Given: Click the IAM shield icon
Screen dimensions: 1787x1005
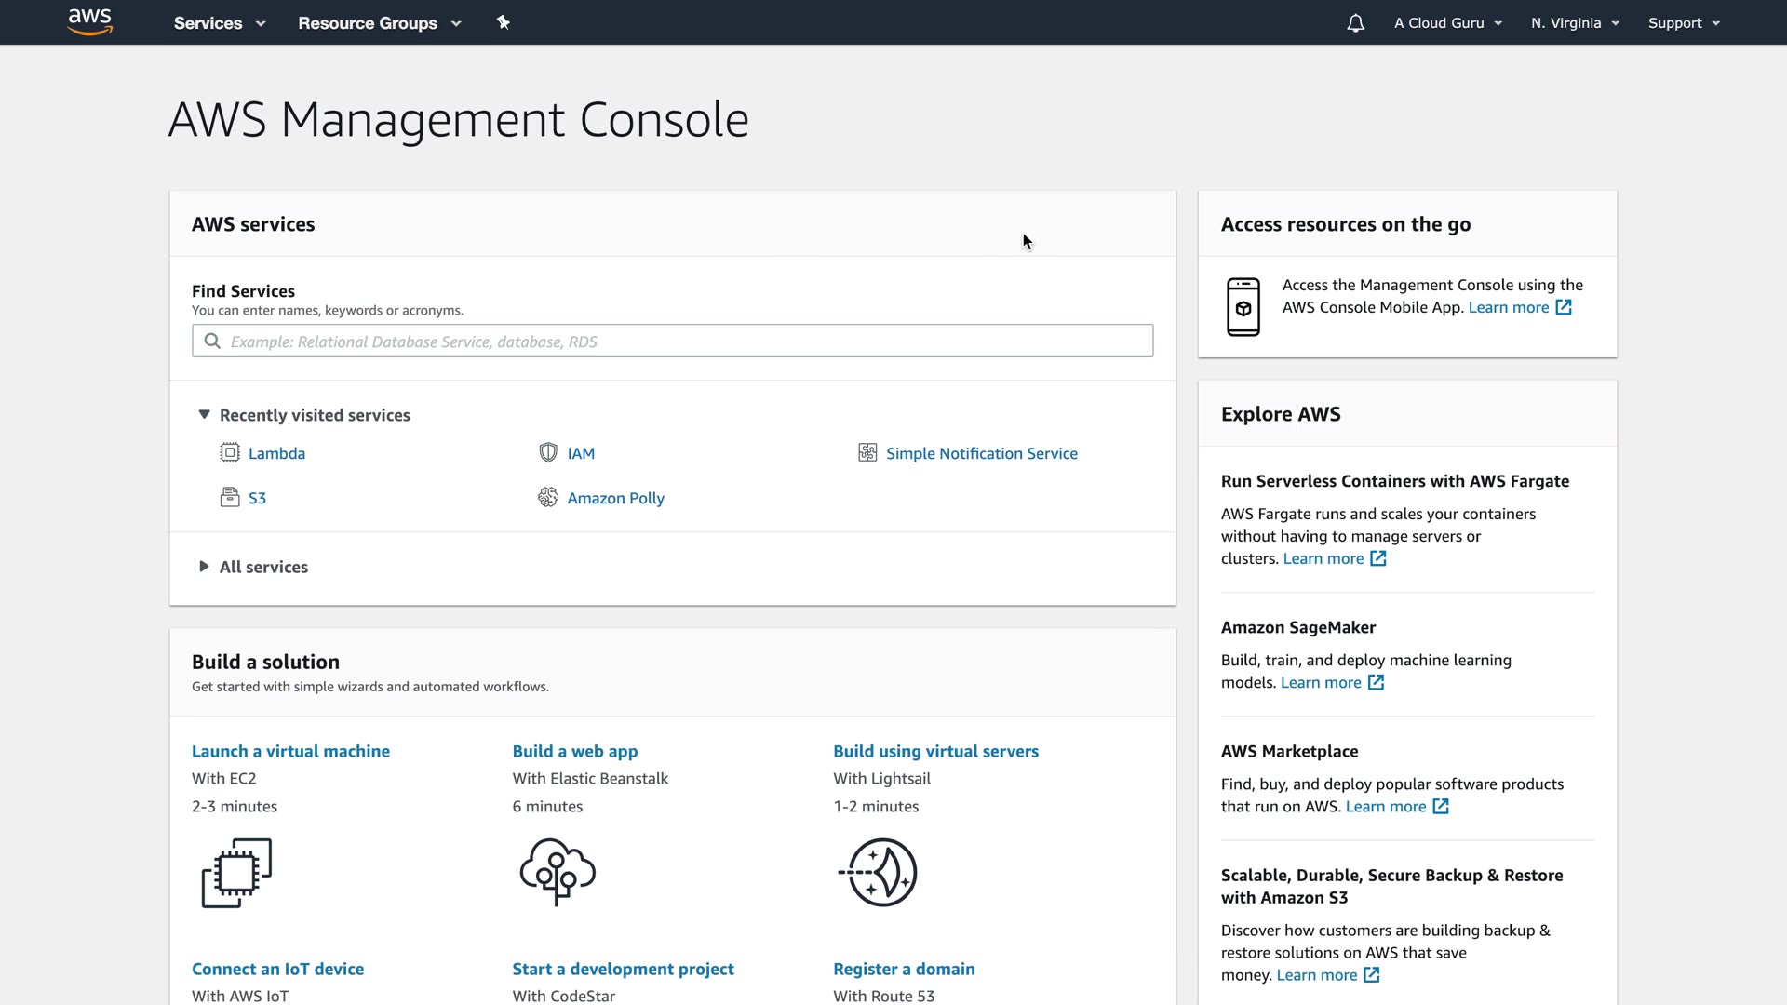Looking at the screenshot, I should click(548, 453).
